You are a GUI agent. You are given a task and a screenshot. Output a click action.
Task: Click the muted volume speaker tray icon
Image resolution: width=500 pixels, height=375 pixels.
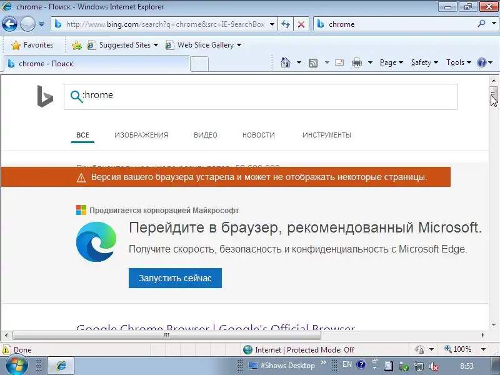(x=433, y=366)
